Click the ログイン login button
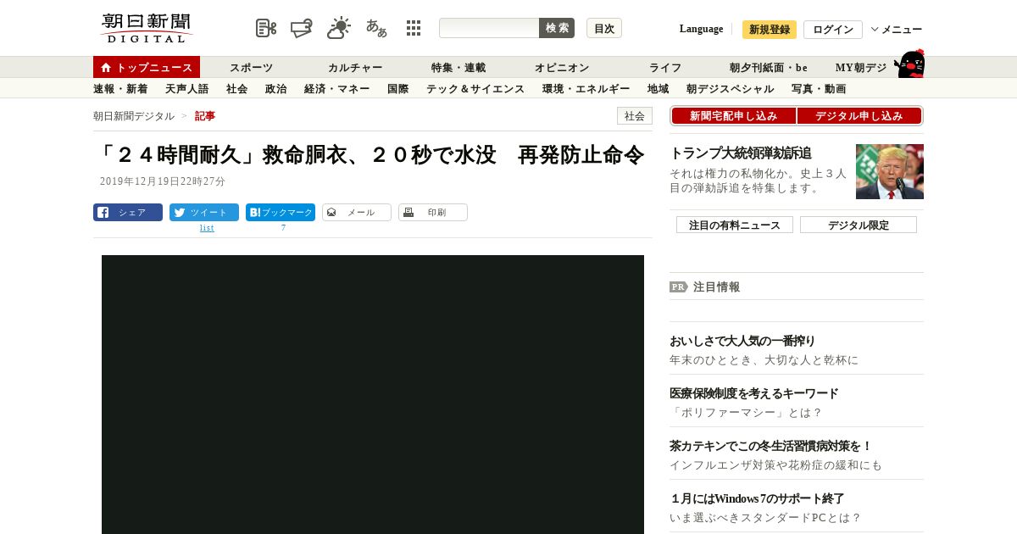The height and width of the screenshot is (534, 1017). [833, 30]
